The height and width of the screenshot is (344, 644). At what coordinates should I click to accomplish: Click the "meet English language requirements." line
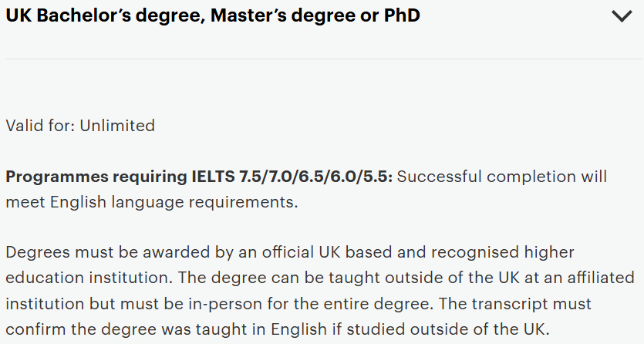[x=151, y=203]
